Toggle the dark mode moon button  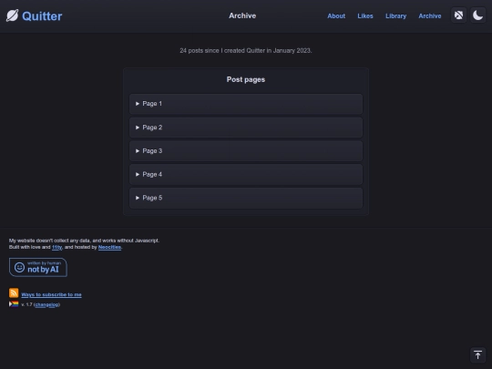pos(477,15)
